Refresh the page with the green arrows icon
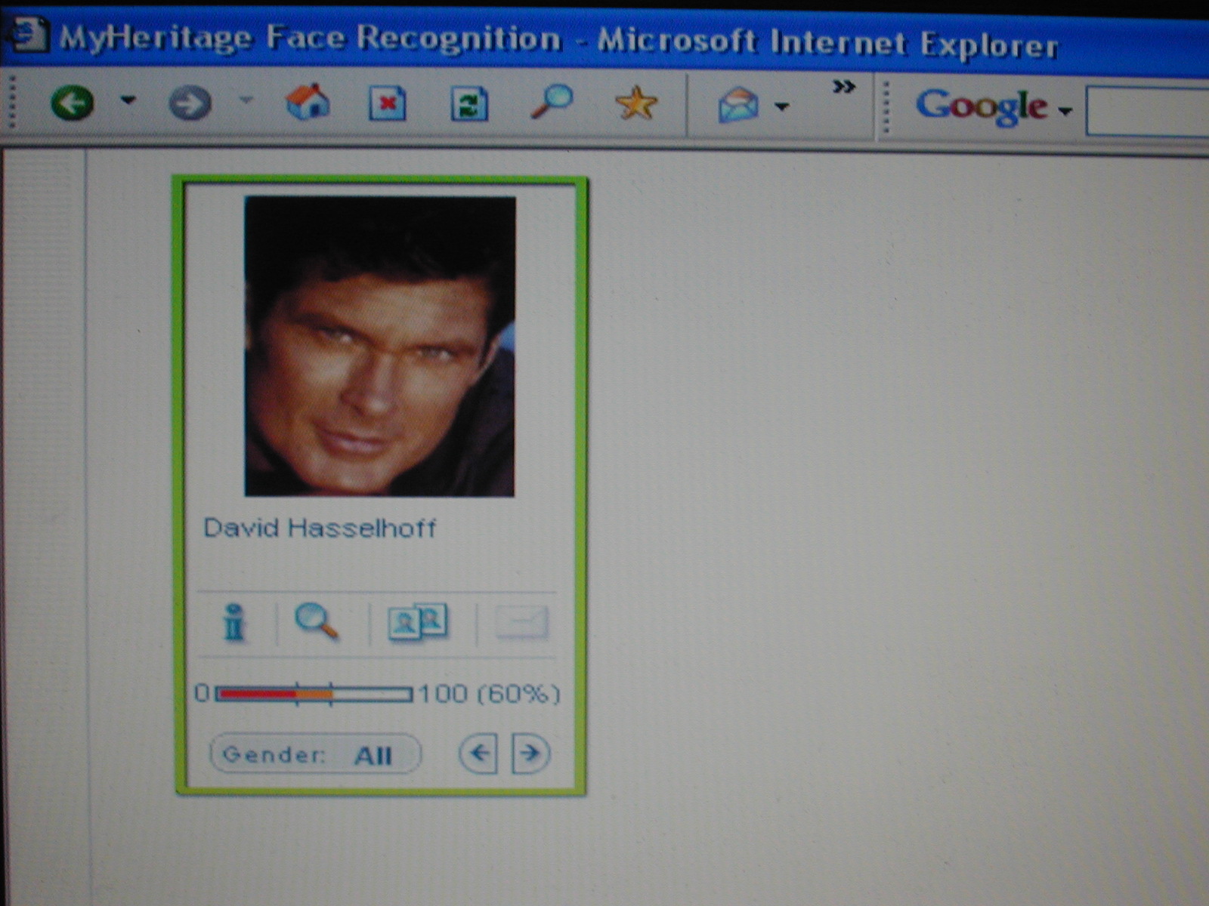Image resolution: width=1209 pixels, height=906 pixels. [469, 103]
